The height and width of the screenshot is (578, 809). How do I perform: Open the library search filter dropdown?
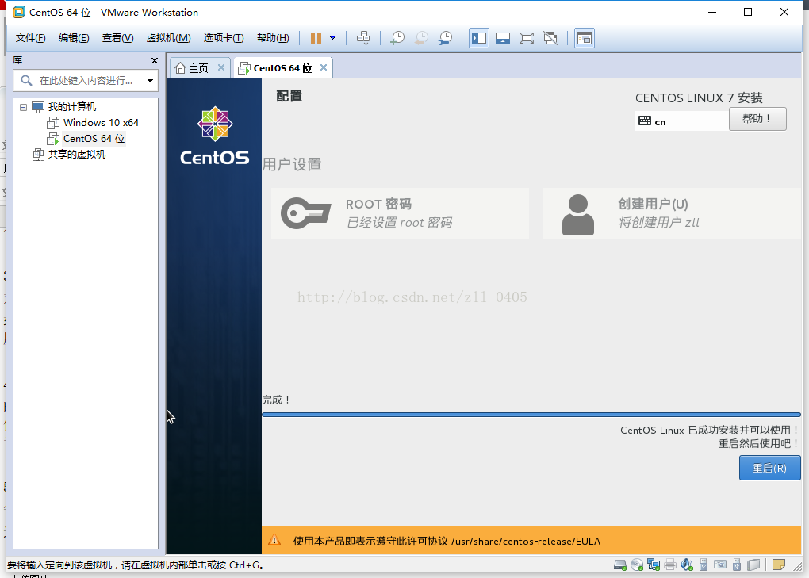(x=150, y=80)
